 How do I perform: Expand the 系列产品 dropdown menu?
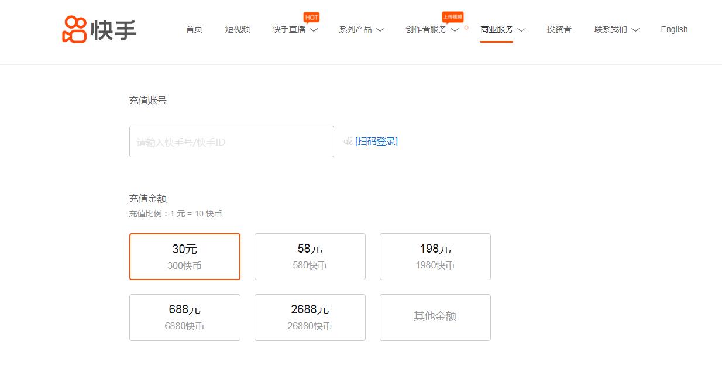362,30
